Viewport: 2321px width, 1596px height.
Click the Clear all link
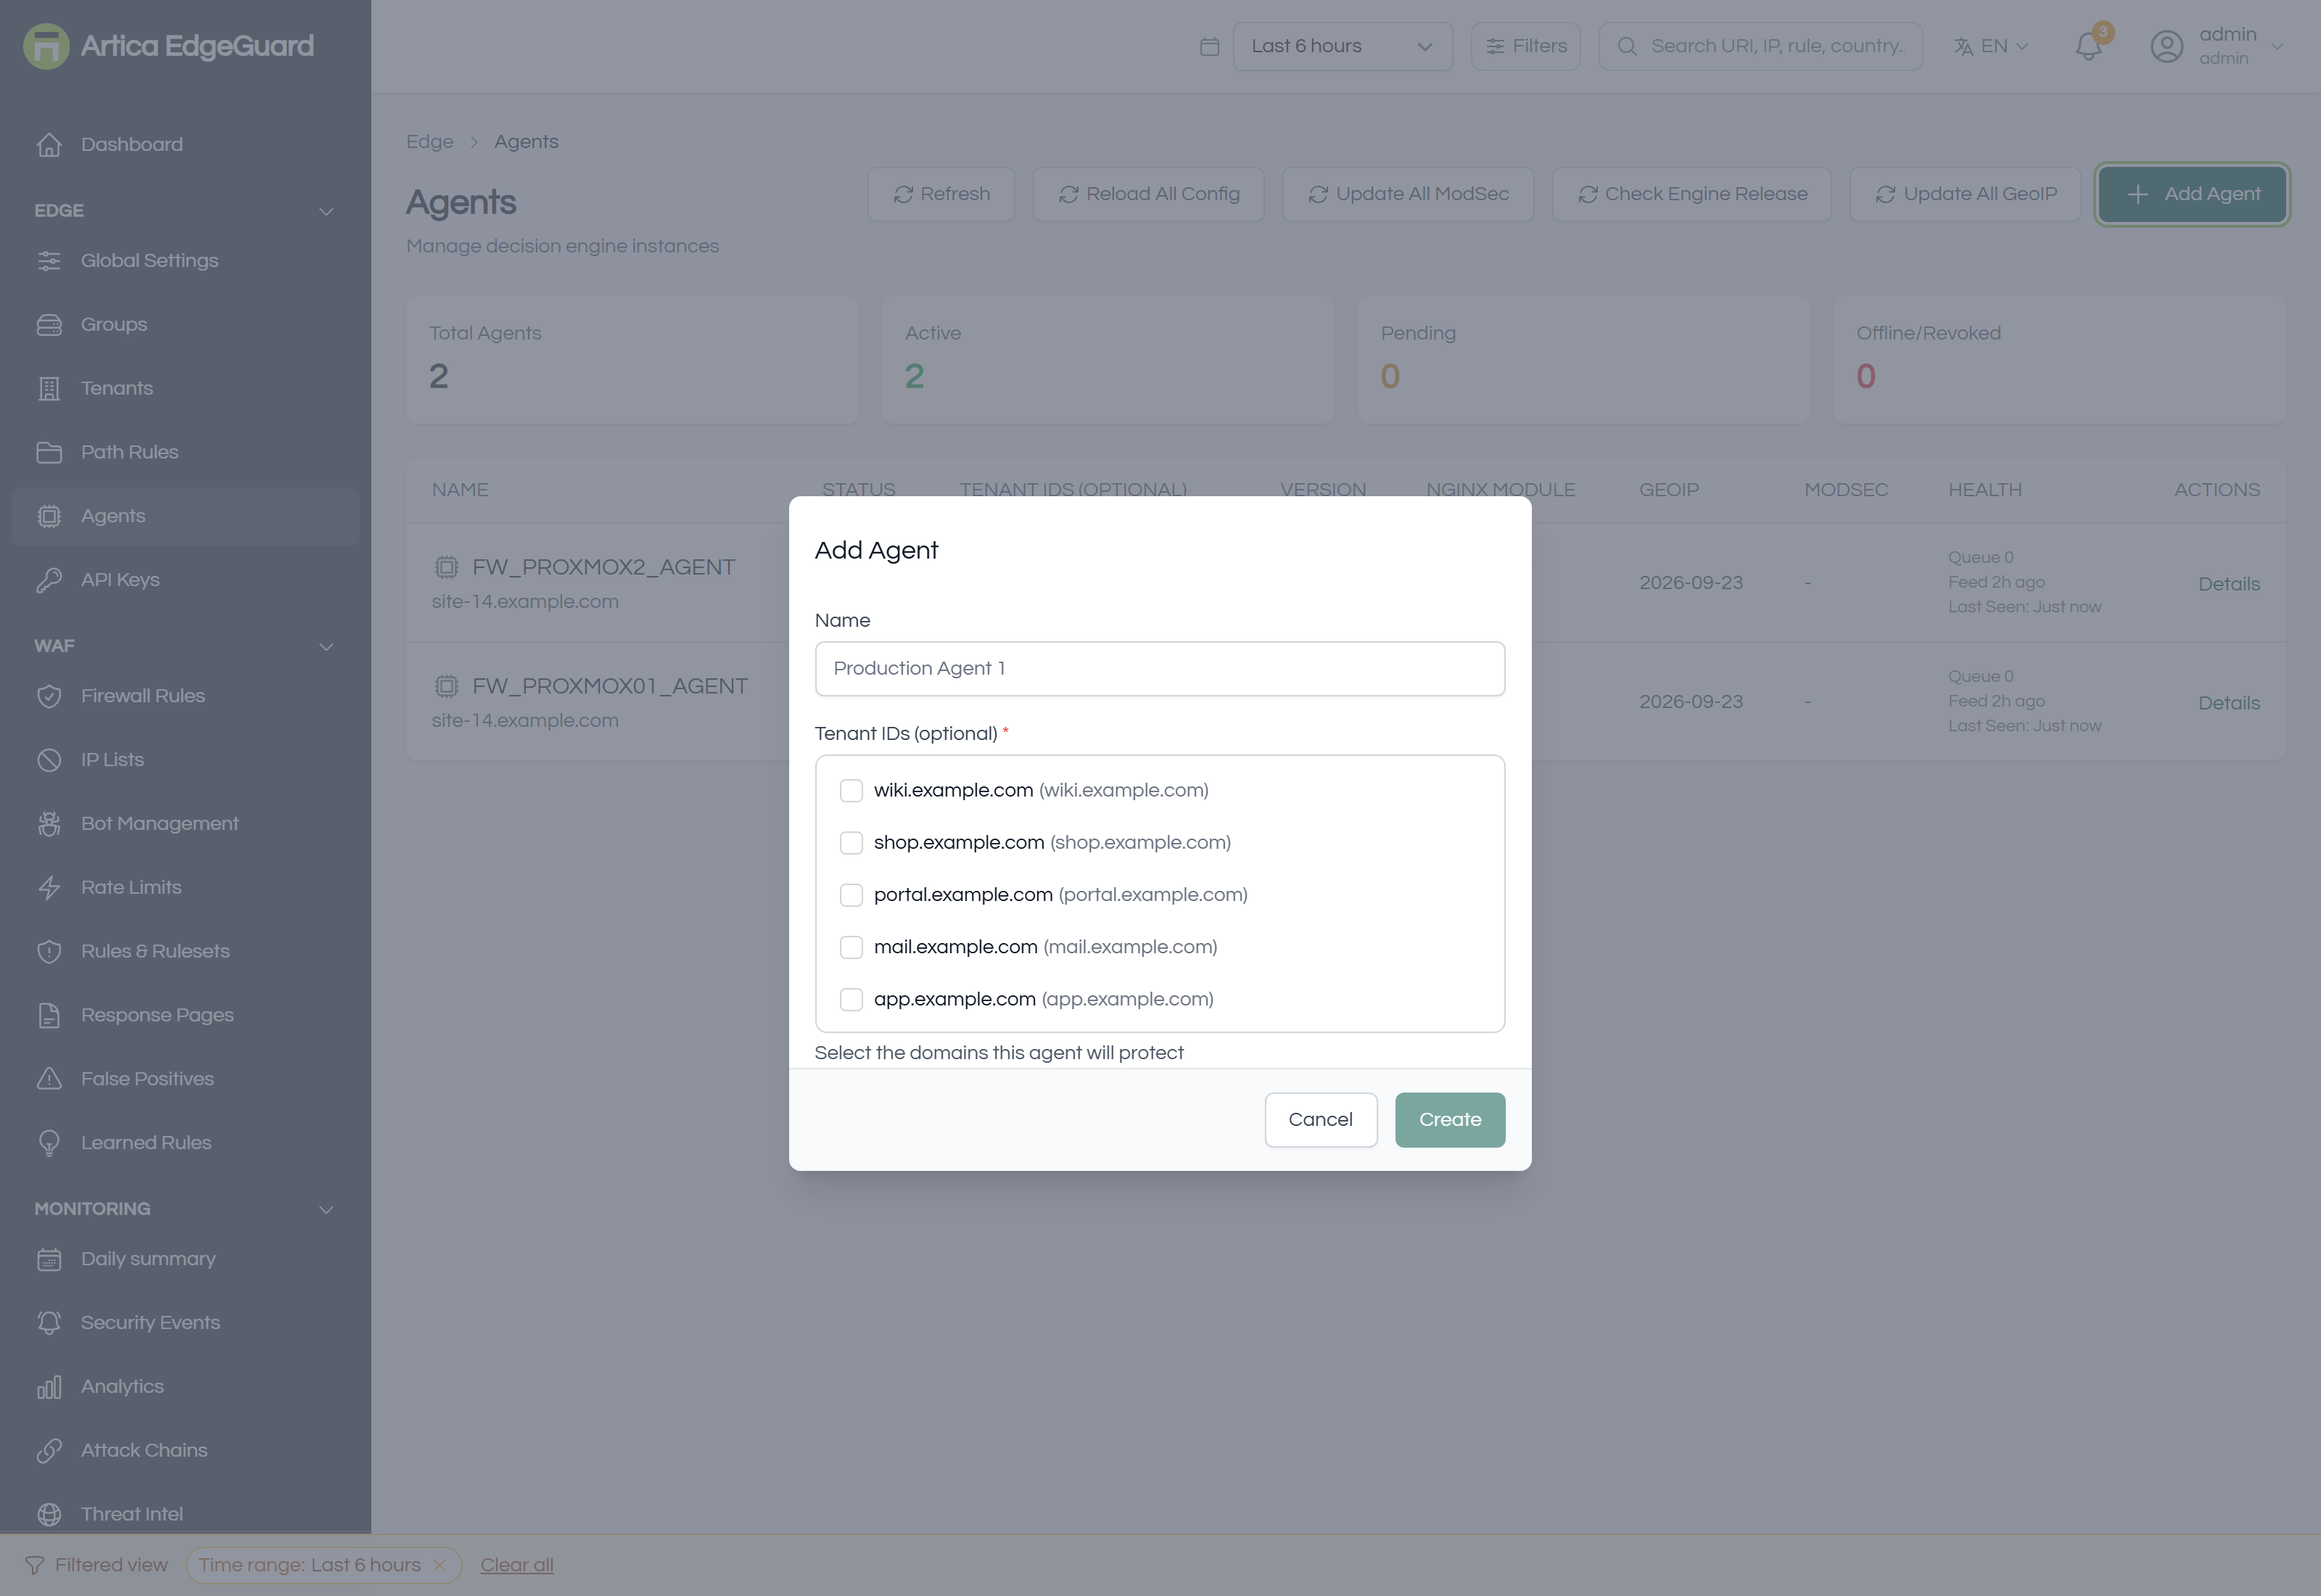pyautogui.click(x=516, y=1565)
